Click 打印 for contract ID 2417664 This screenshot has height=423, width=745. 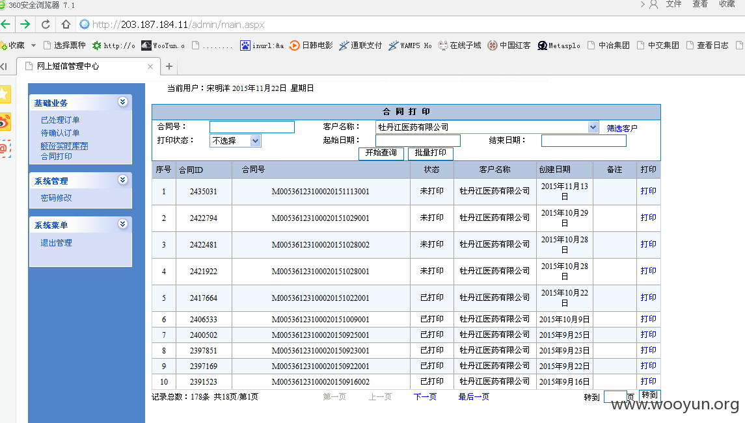648,298
